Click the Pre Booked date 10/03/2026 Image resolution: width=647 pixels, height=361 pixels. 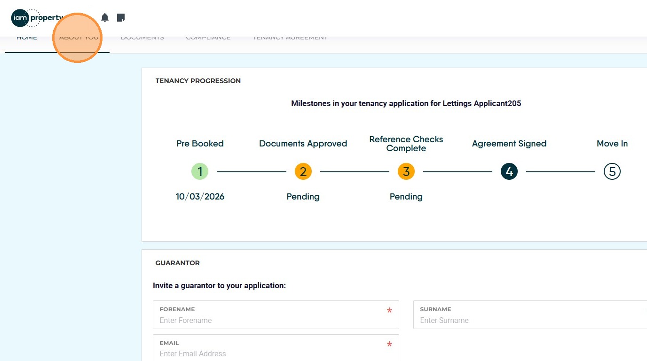click(x=200, y=197)
